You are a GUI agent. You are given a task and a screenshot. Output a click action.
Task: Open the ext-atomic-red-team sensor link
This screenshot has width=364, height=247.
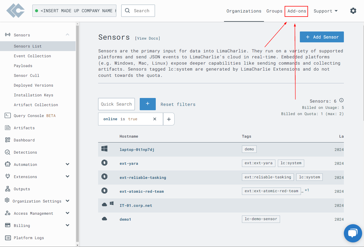click(x=142, y=191)
